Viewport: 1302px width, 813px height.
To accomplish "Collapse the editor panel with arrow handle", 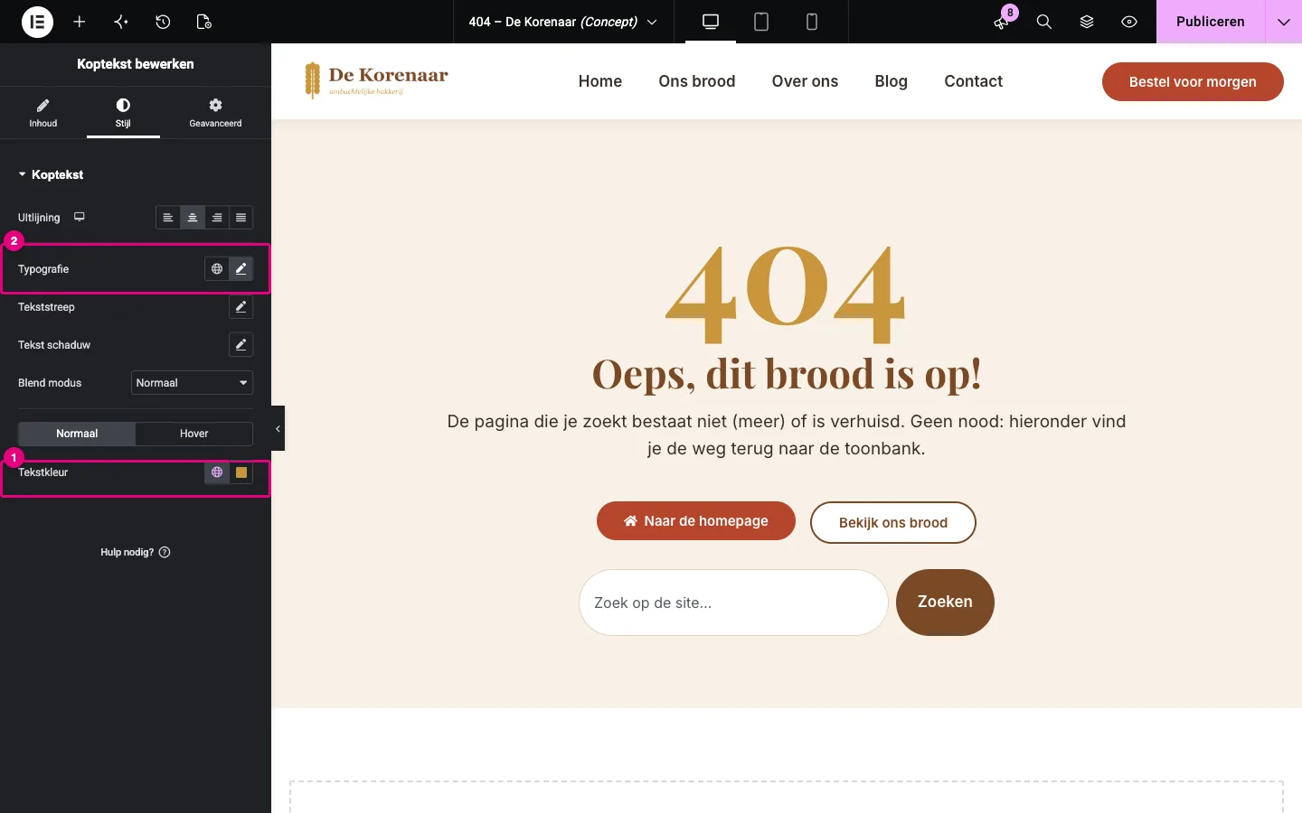I will click(278, 428).
